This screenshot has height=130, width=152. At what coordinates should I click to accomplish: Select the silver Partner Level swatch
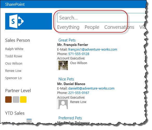pyautogui.click(x=16, y=99)
